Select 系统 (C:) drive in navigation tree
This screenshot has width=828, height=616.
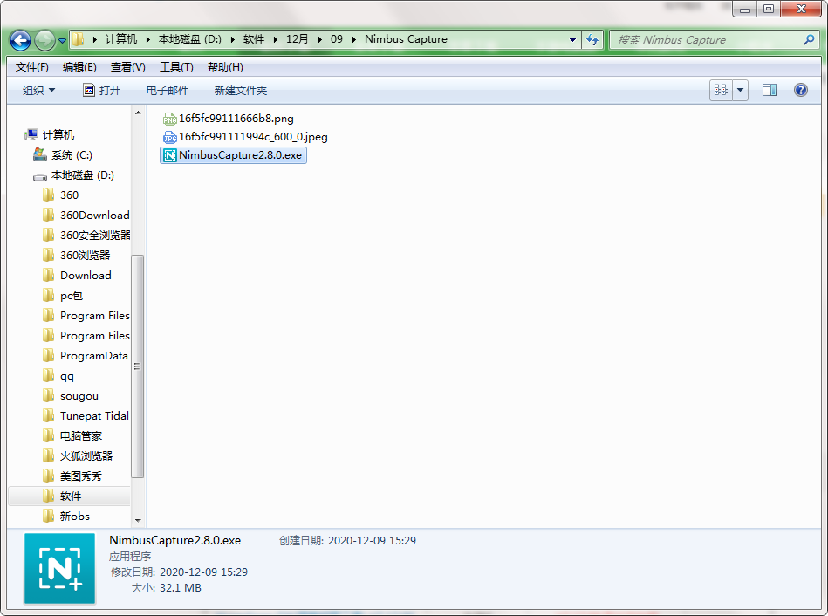tap(62, 154)
